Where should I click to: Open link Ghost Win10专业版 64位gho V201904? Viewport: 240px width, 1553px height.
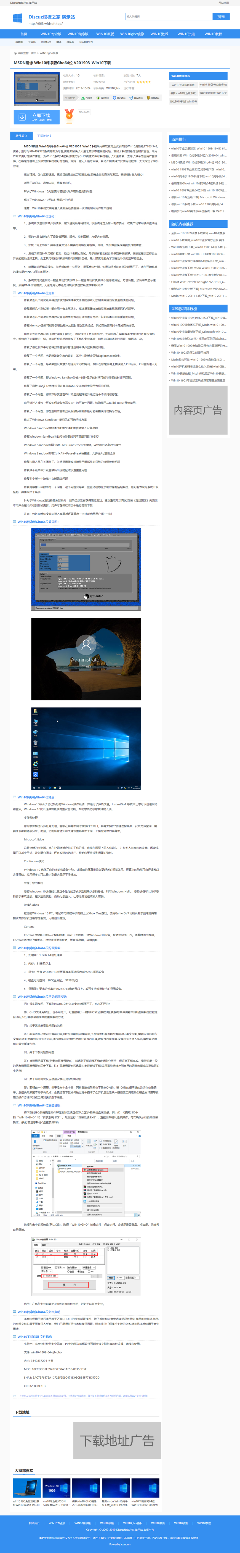point(199,282)
